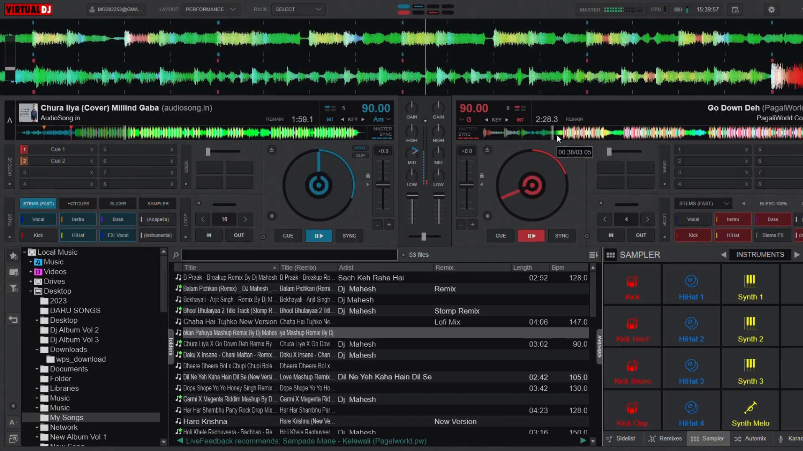Open the RACK Select dropdown
The image size is (803, 451).
click(x=298, y=9)
